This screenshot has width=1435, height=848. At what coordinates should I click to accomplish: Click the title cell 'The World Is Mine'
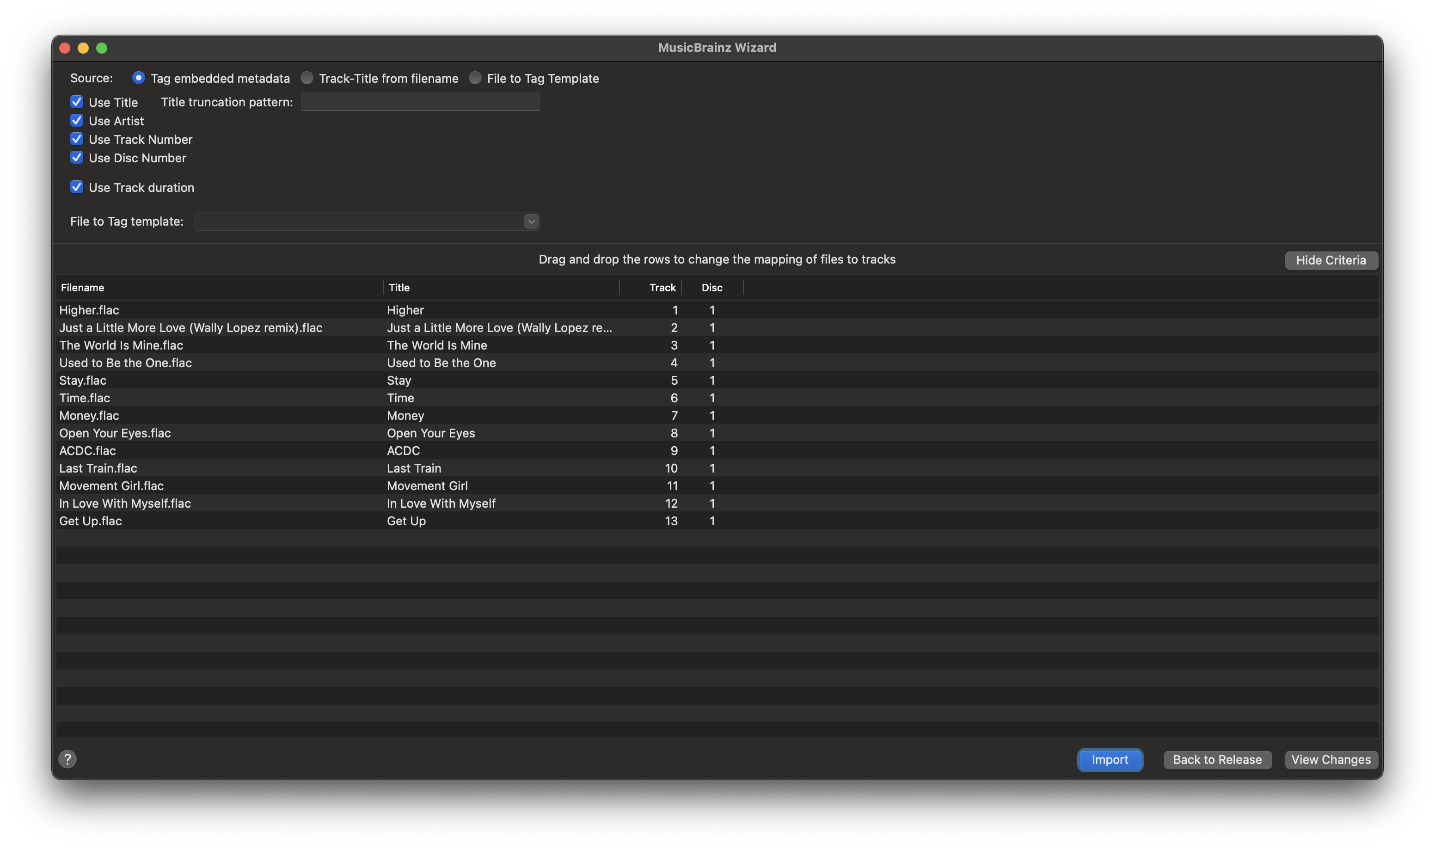[437, 345]
